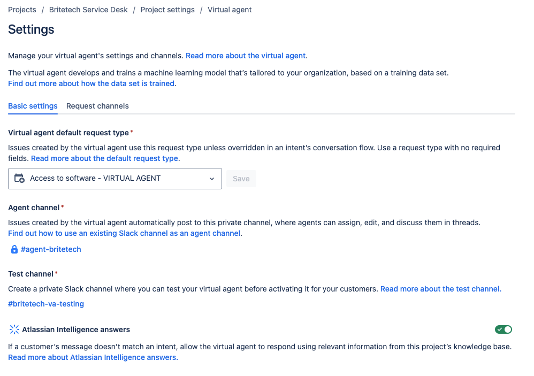Open Read more about the virtual agent
Screen dimensions: 534x376
246,55
